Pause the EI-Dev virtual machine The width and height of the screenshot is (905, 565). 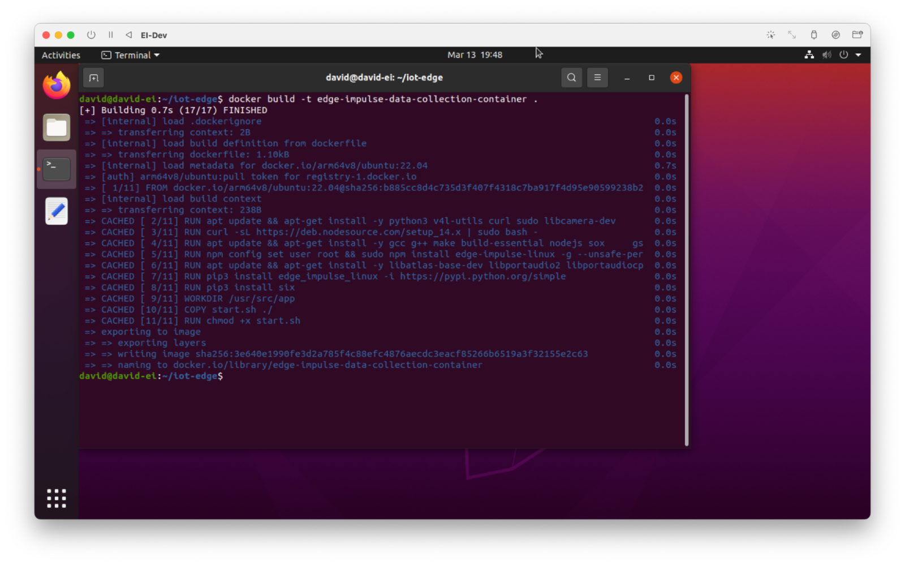pos(111,35)
